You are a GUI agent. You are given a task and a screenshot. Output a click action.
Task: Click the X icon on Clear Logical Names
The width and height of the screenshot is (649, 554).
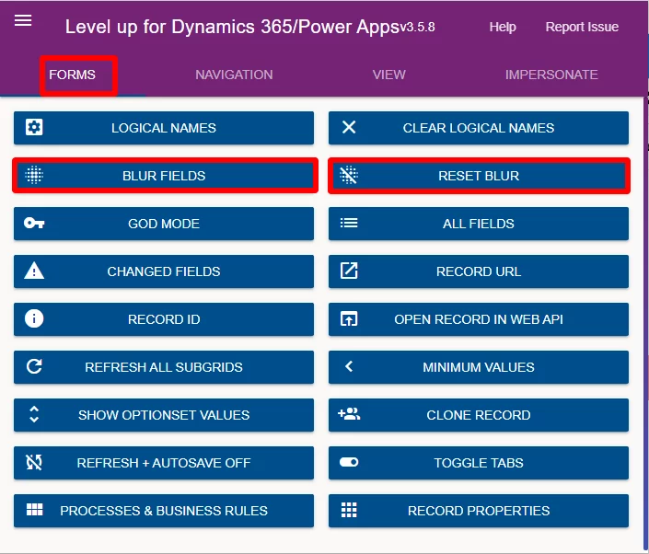coord(349,127)
